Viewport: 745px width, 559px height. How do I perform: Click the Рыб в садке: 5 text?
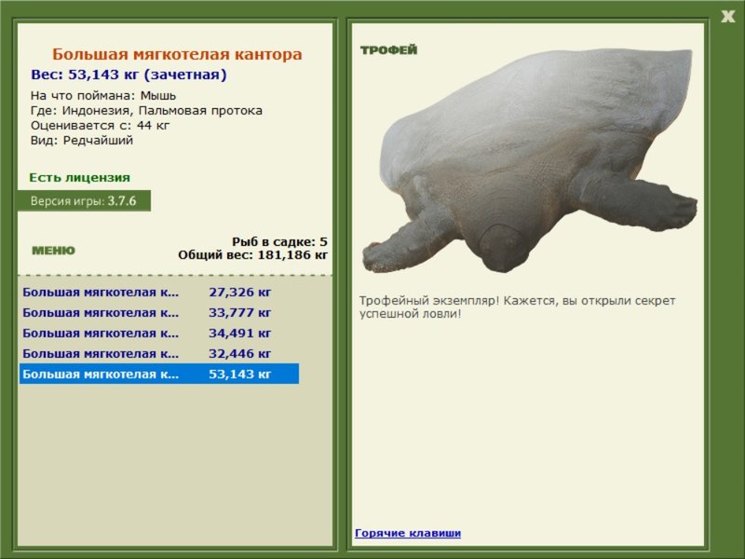click(279, 241)
